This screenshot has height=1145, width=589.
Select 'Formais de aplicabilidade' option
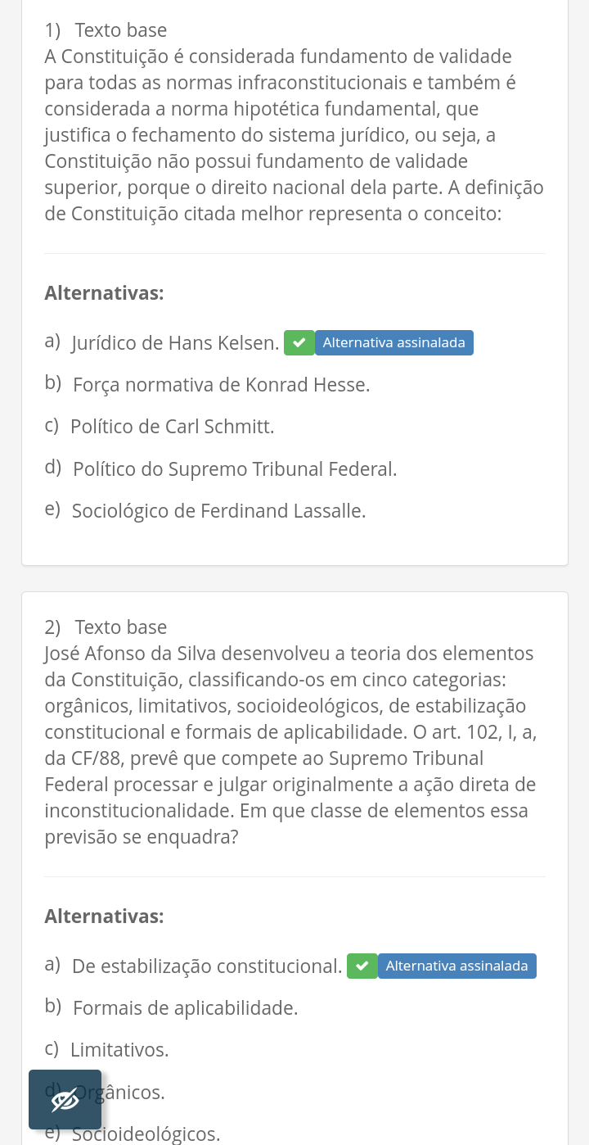(185, 1008)
